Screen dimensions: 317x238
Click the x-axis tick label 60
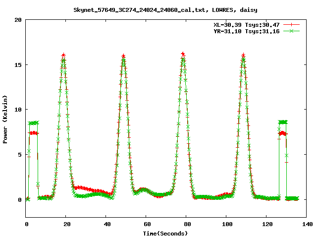147,224
